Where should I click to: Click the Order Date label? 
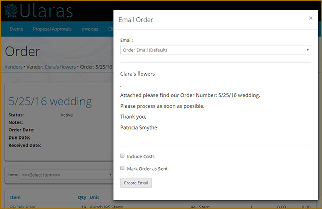(x=21, y=130)
